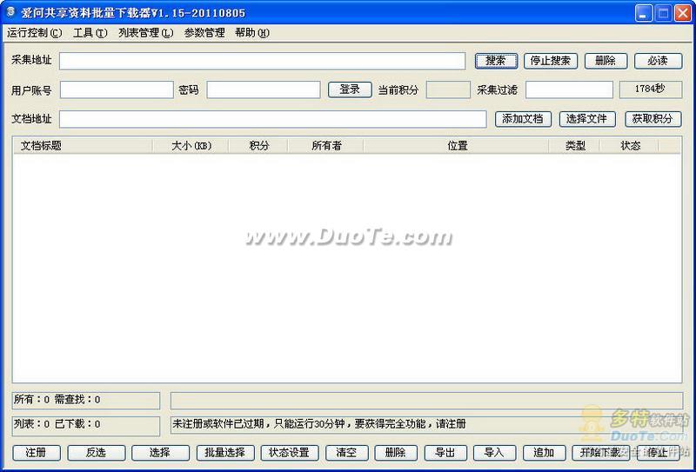Click the 所有：0 需查找：0 status text
The image size is (696, 472).
pyautogui.click(x=57, y=399)
